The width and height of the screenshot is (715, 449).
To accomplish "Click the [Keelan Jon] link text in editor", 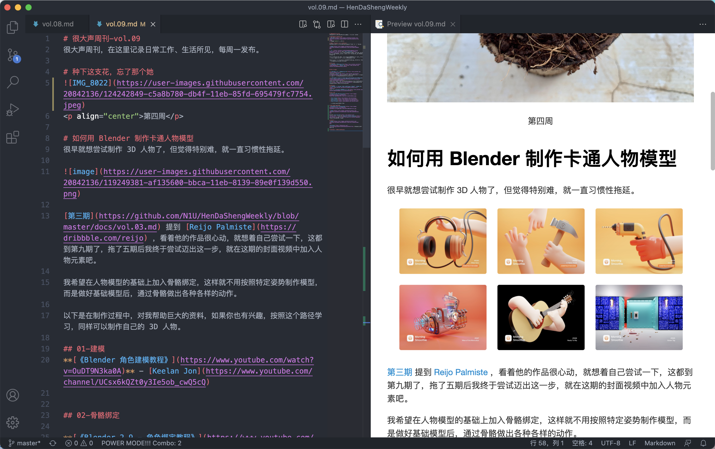I will [174, 371].
